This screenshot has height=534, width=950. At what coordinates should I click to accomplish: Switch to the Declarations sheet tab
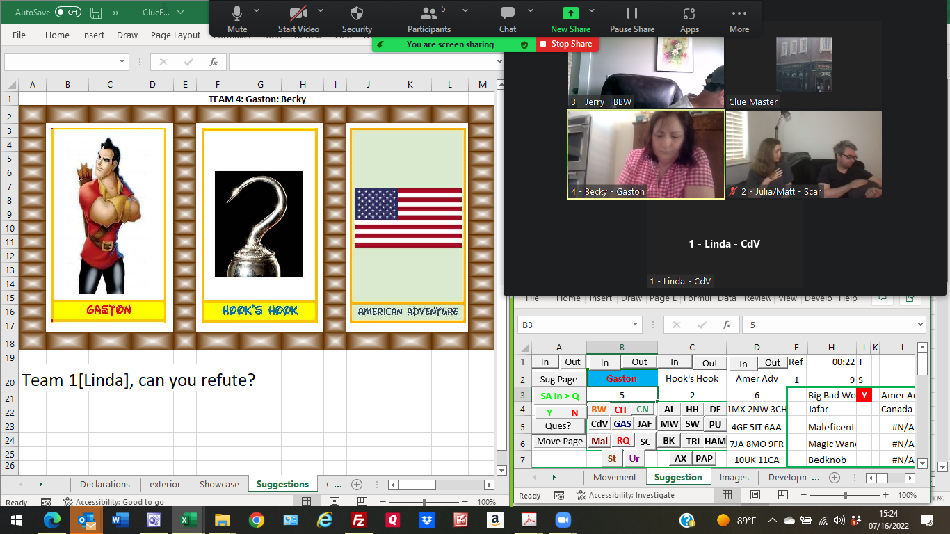(x=105, y=485)
